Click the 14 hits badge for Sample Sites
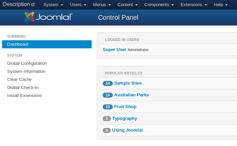 [x=108, y=83]
